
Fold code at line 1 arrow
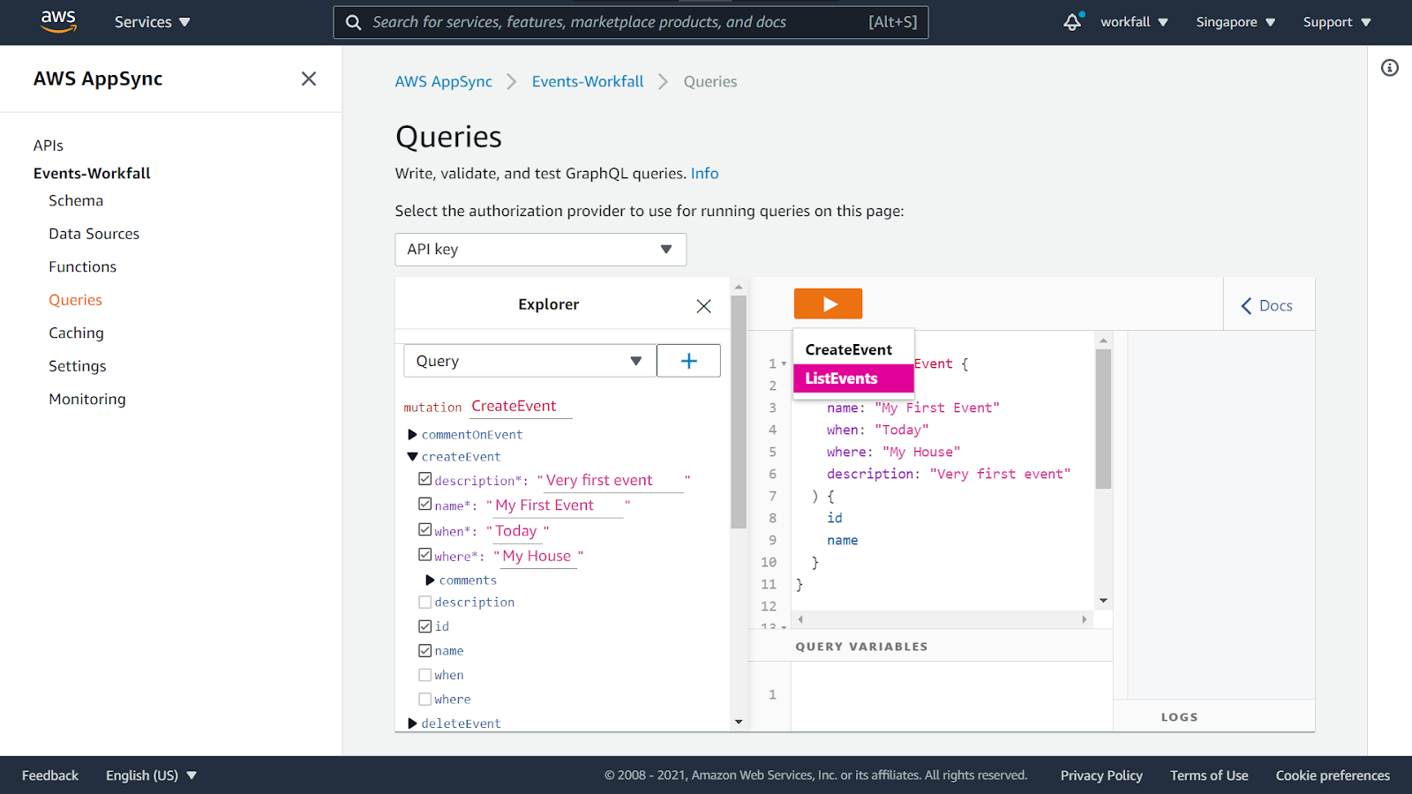784,364
